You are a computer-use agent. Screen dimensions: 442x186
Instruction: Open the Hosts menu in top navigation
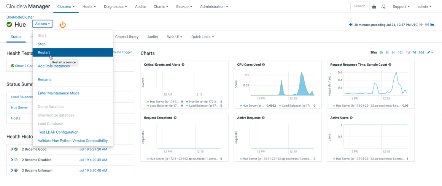pos(89,6)
